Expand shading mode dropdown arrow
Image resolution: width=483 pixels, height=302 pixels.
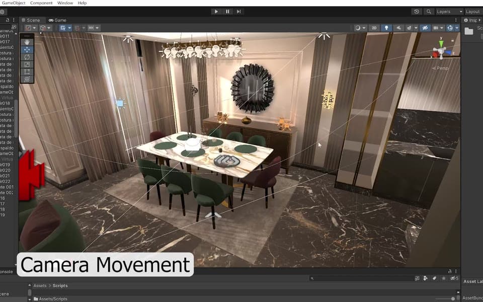(x=364, y=28)
